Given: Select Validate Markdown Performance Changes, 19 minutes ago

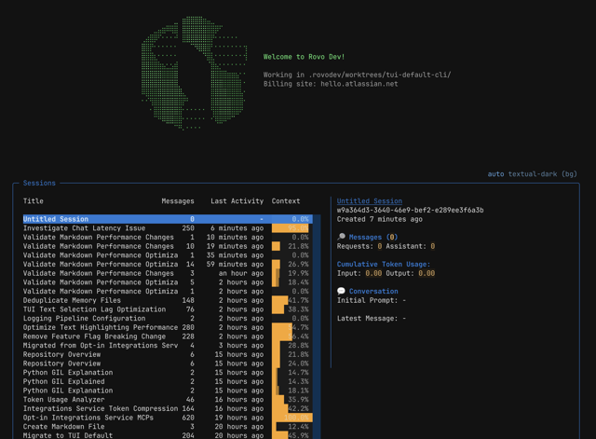Looking at the screenshot, I should click(168, 246).
